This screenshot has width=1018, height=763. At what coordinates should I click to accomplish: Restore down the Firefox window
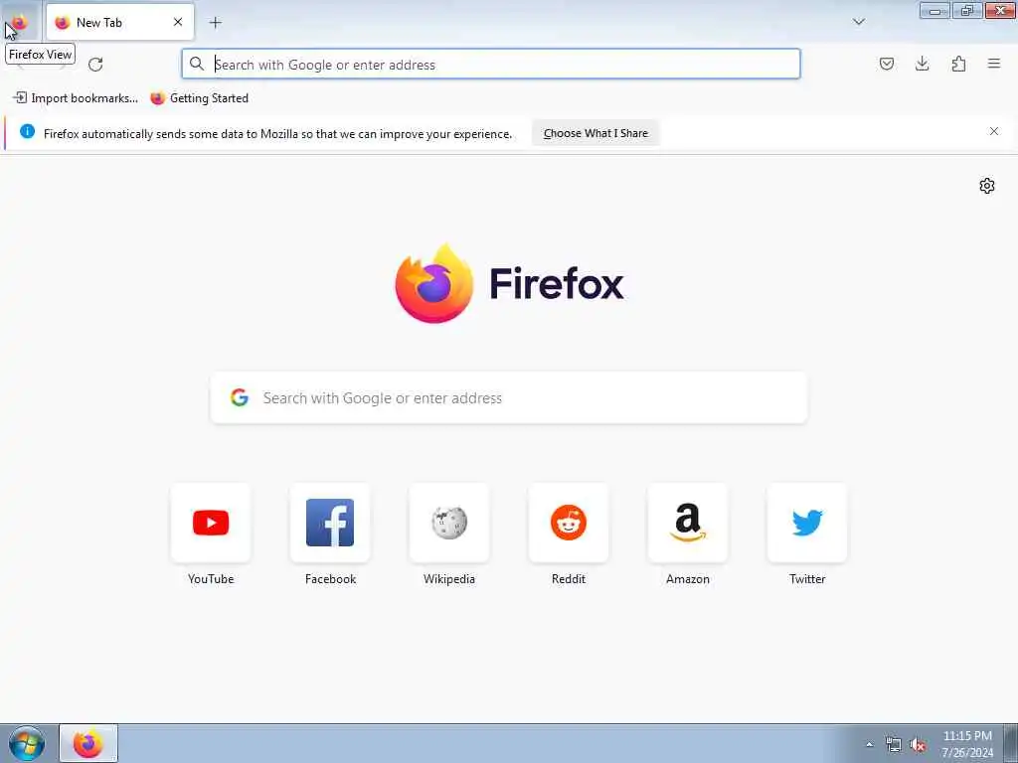click(967, 10)
